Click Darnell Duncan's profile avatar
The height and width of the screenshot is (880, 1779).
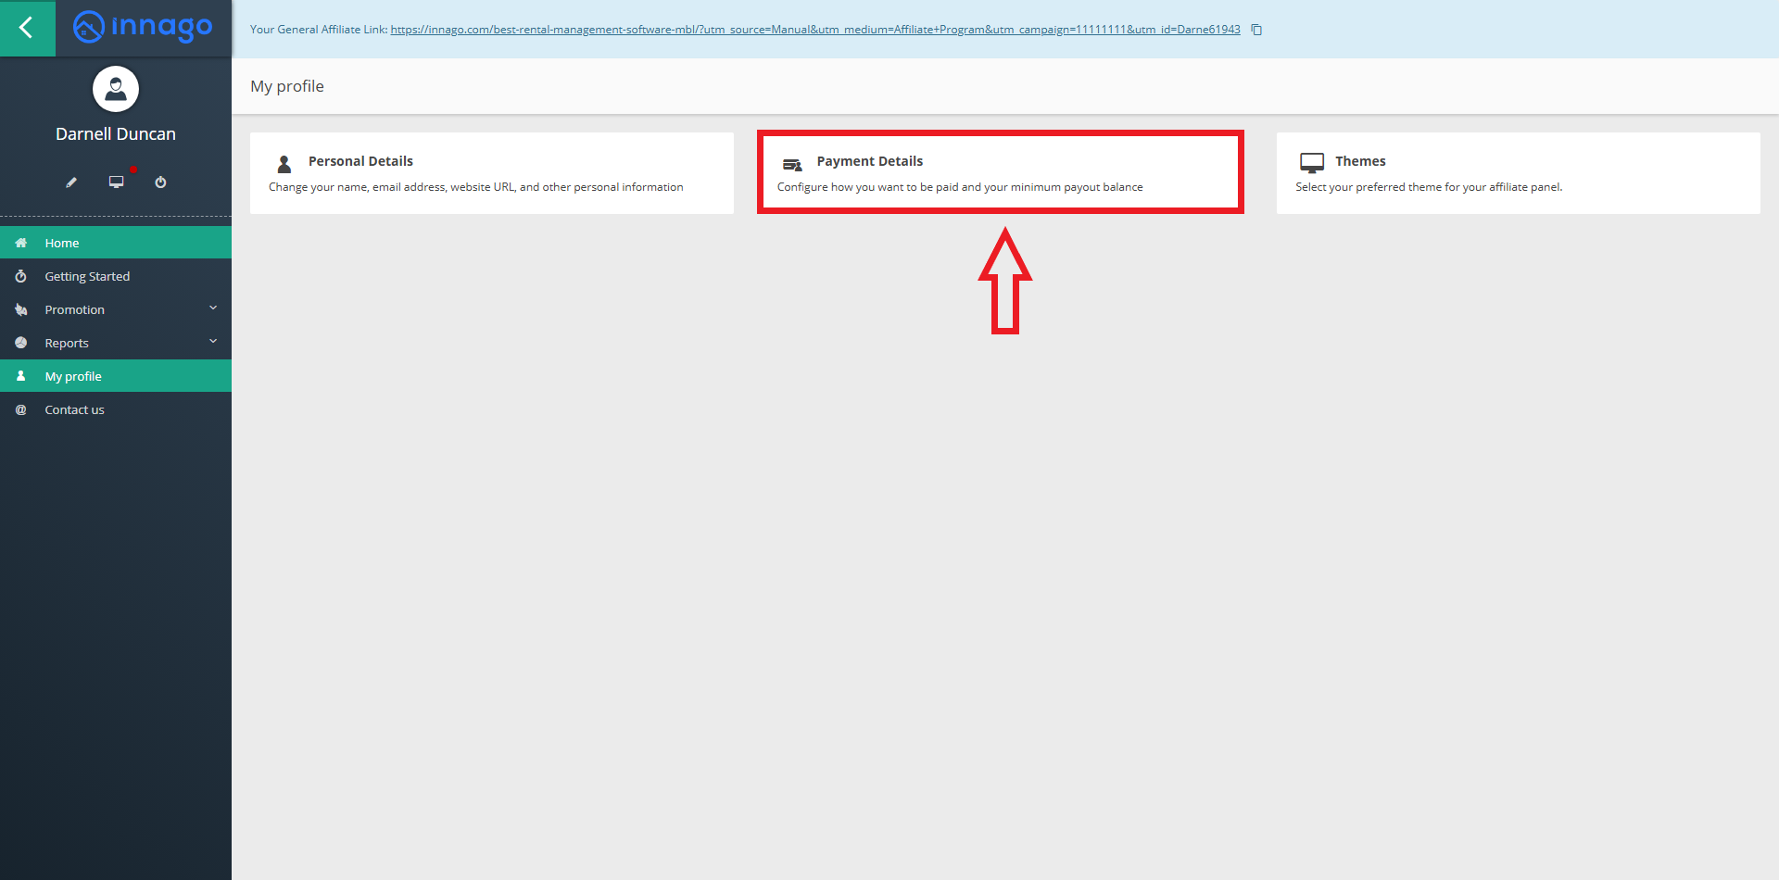point(116,89)
